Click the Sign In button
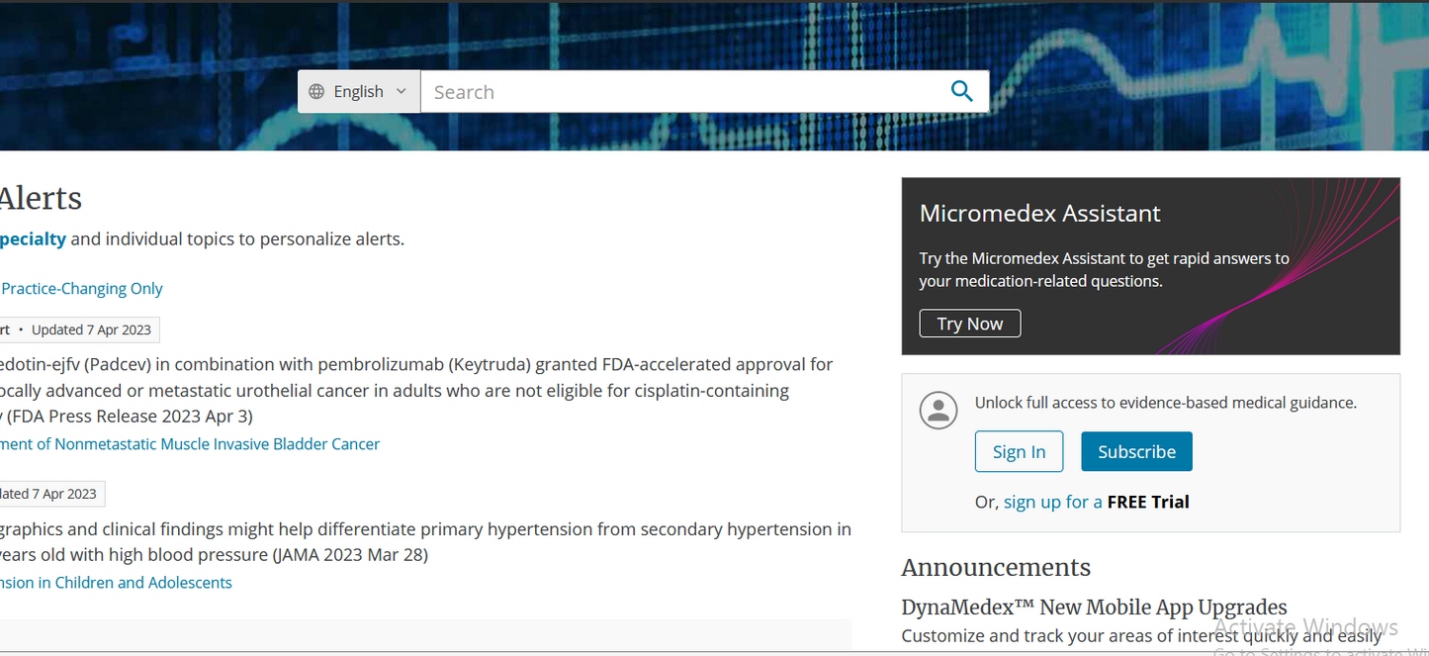 coord(1019,452)
